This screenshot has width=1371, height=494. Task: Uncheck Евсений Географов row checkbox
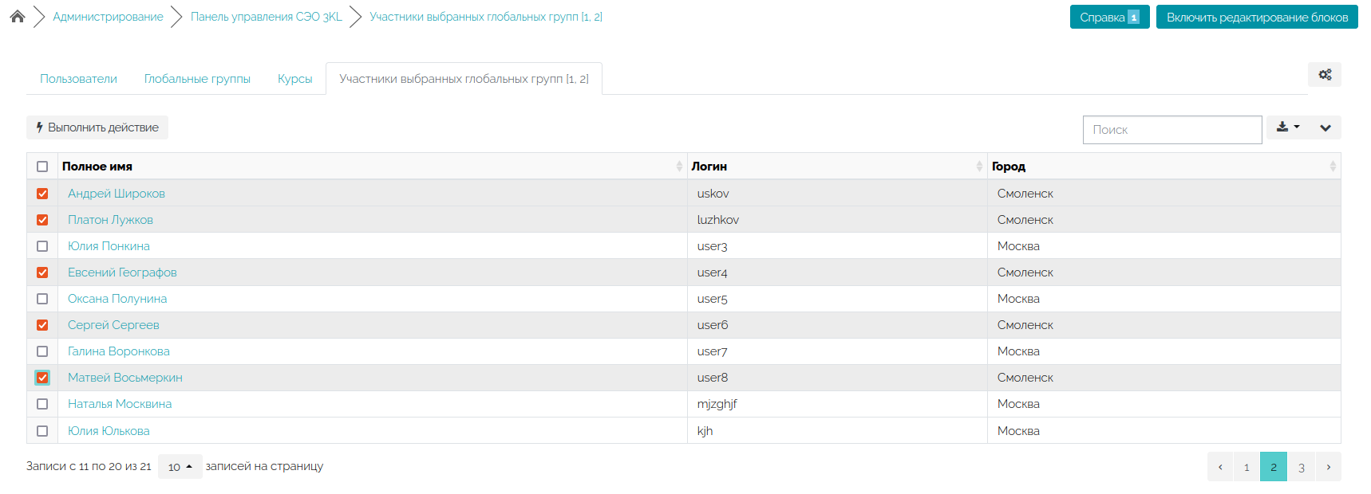click(x=42, y=272)
